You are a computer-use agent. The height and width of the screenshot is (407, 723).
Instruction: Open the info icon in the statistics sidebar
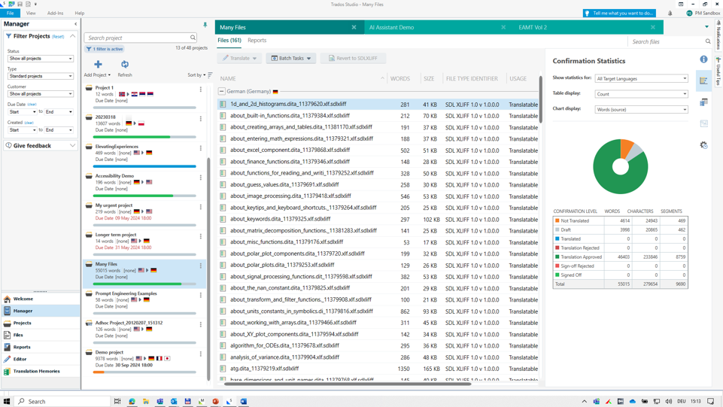[703, 59]
